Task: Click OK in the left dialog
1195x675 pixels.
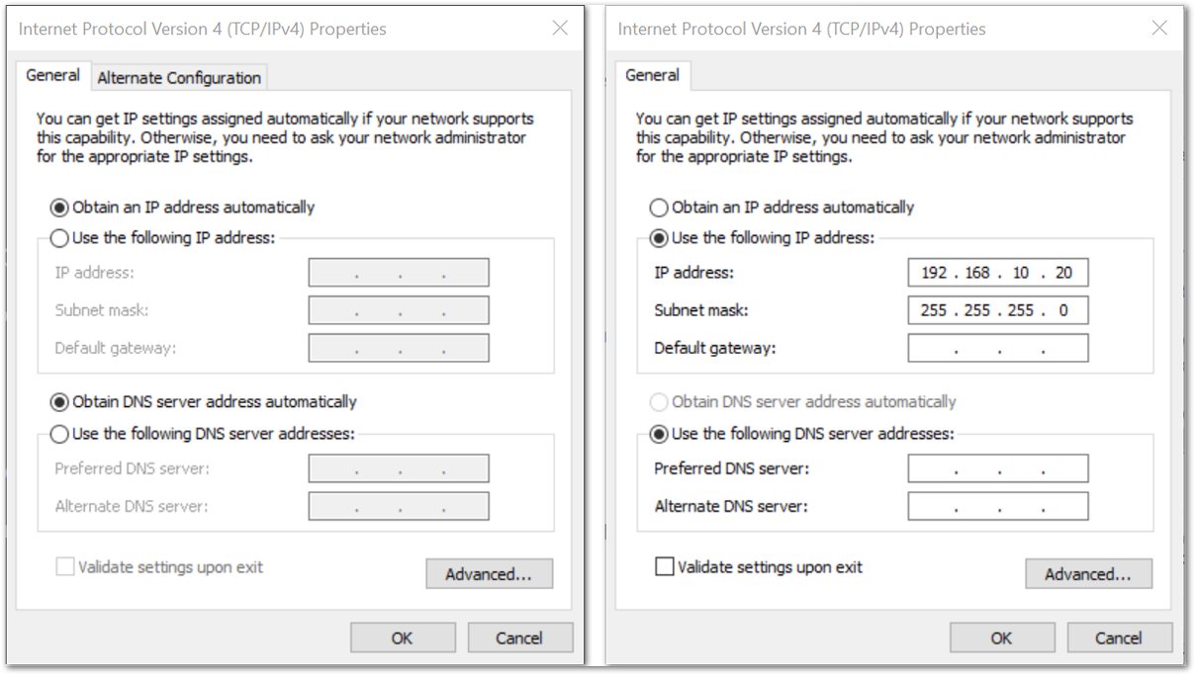Action: (x=403, y=637)
